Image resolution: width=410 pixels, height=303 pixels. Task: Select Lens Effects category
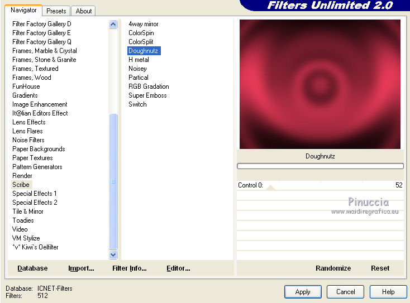[28, 122]
